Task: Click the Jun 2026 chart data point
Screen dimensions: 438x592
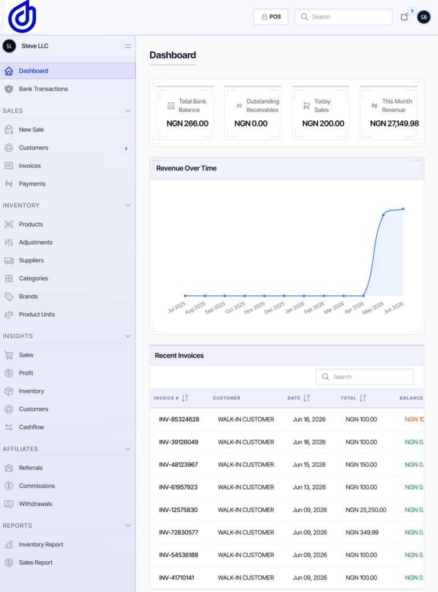Action: [403, 209]
